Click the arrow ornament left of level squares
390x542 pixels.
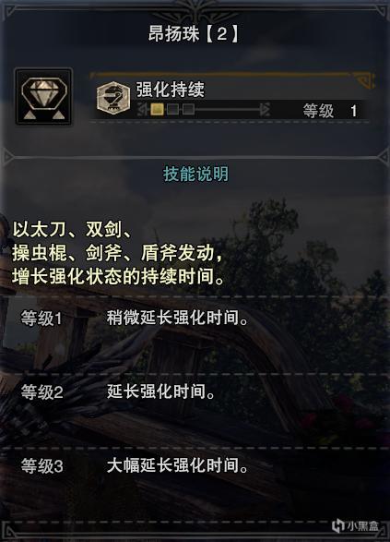coord(142,110)
